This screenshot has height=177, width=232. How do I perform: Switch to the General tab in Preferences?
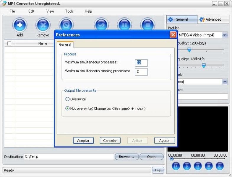click(x=65, y=45)
